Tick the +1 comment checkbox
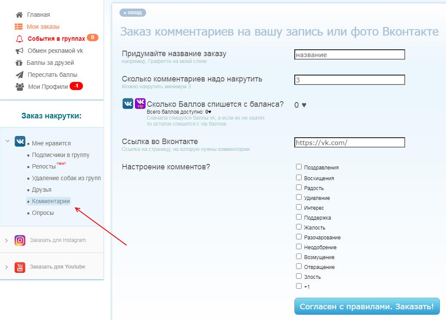This screenshot has width=446, height=320. [x=299, y=286]
